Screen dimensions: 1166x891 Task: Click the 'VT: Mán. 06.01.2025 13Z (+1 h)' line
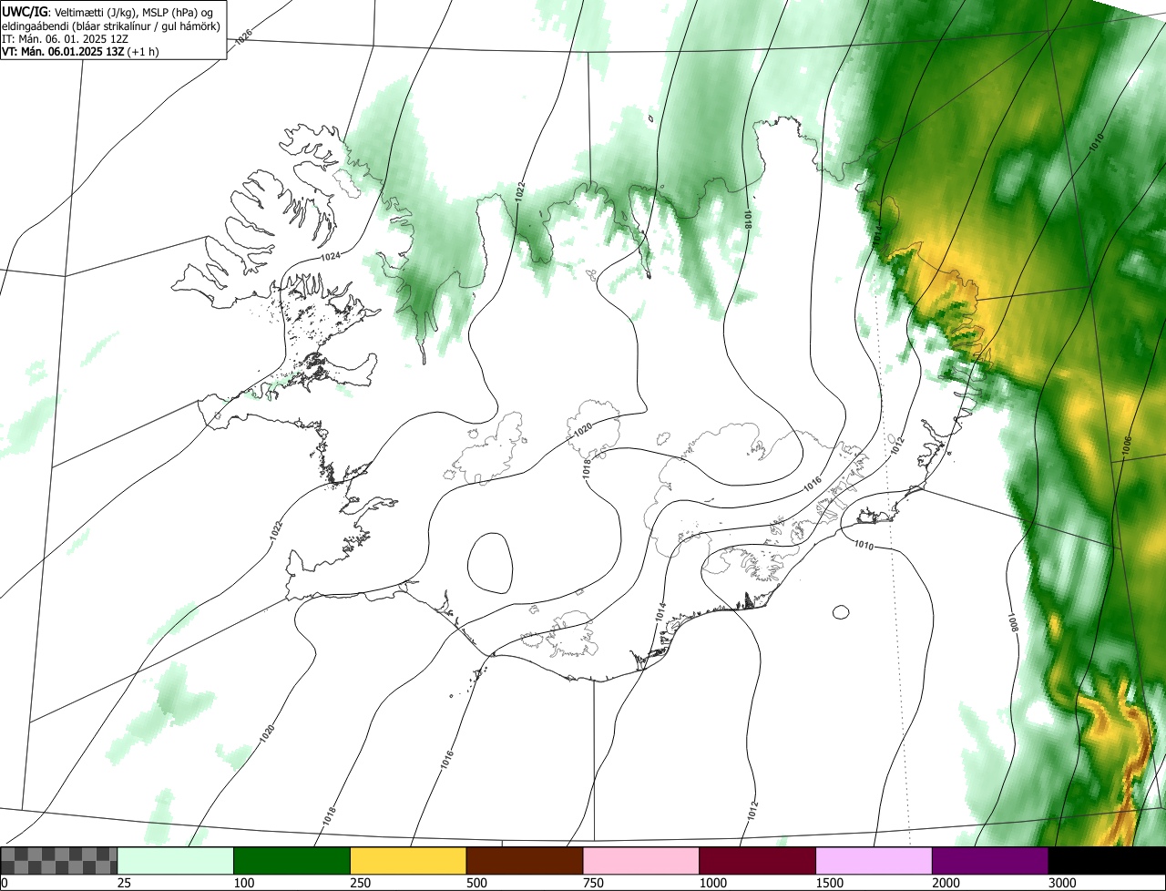[x=80, y=51]
